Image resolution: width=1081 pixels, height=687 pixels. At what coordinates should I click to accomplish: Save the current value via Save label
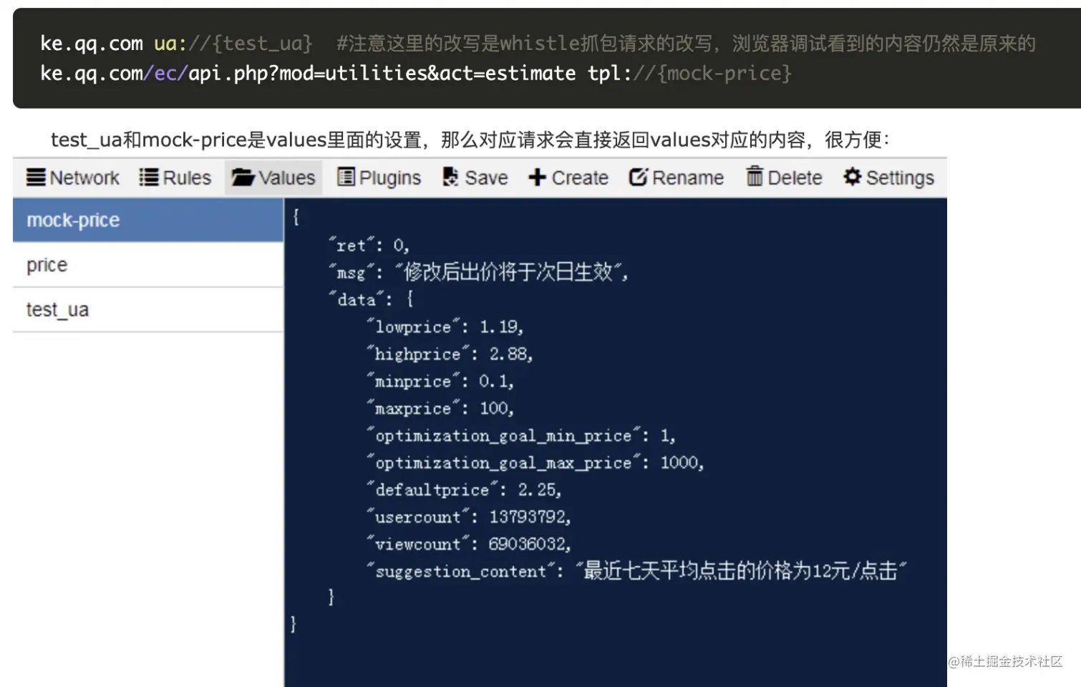point(486,177)
